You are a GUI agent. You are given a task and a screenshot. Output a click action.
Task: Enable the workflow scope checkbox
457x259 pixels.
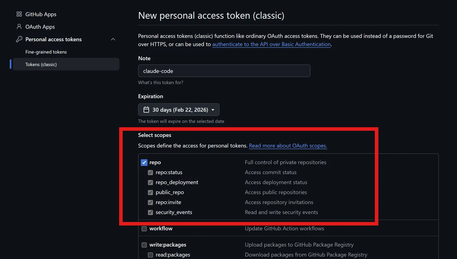(144, 229)
